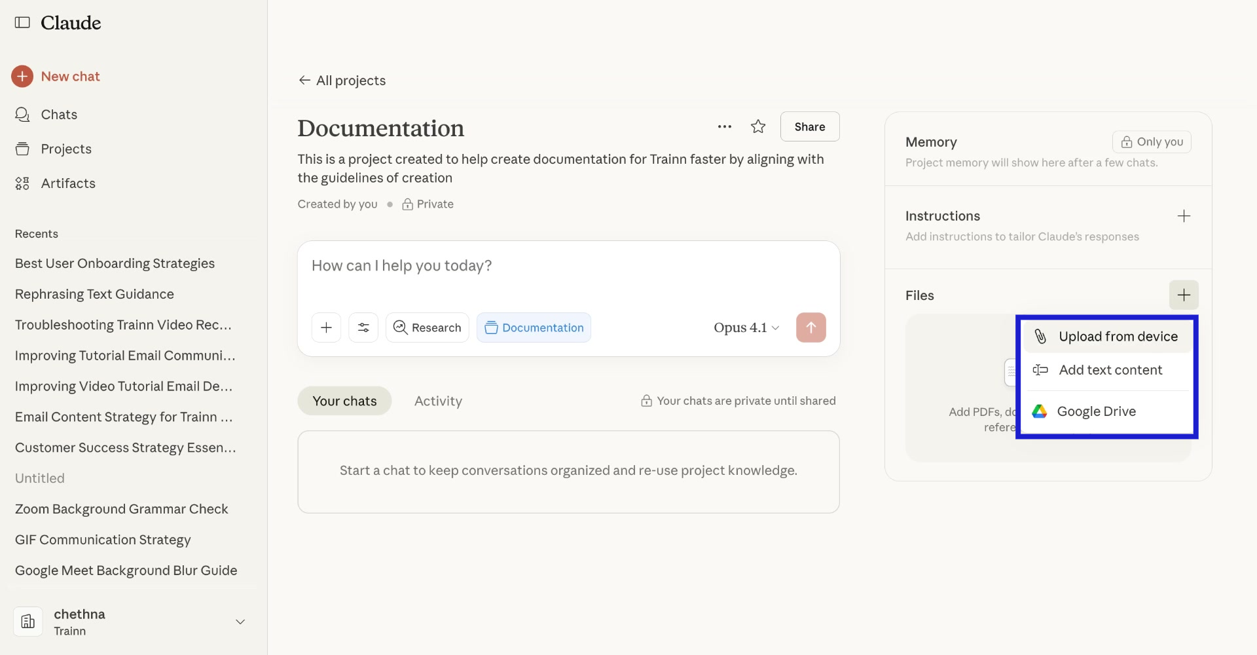Open the Opus 4.1 model dropdown
Screen dimensions: 1257x655
coord(745,327)
